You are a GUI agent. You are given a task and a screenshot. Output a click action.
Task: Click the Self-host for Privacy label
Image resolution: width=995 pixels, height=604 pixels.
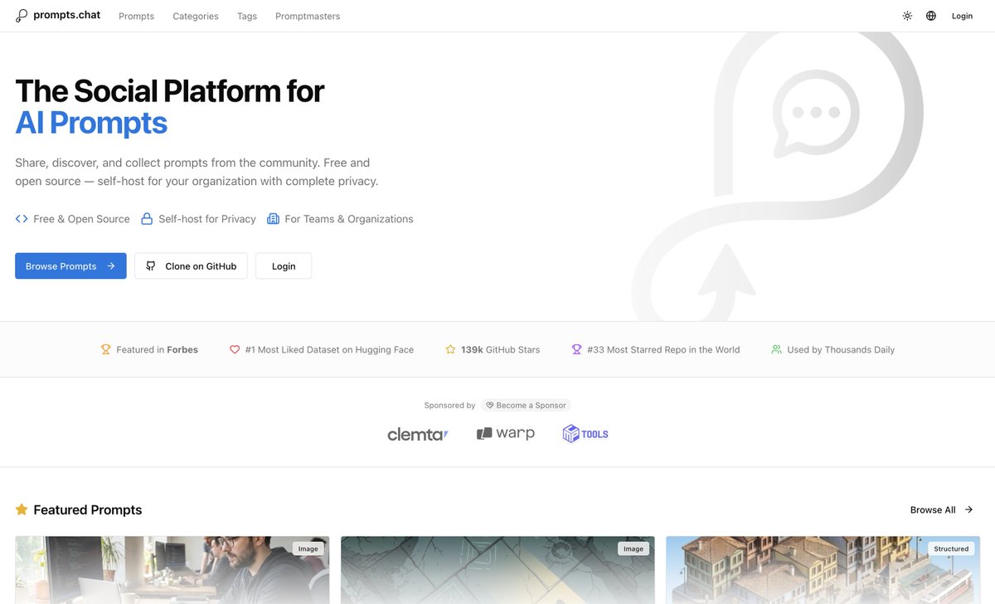(x=207, y=219)
